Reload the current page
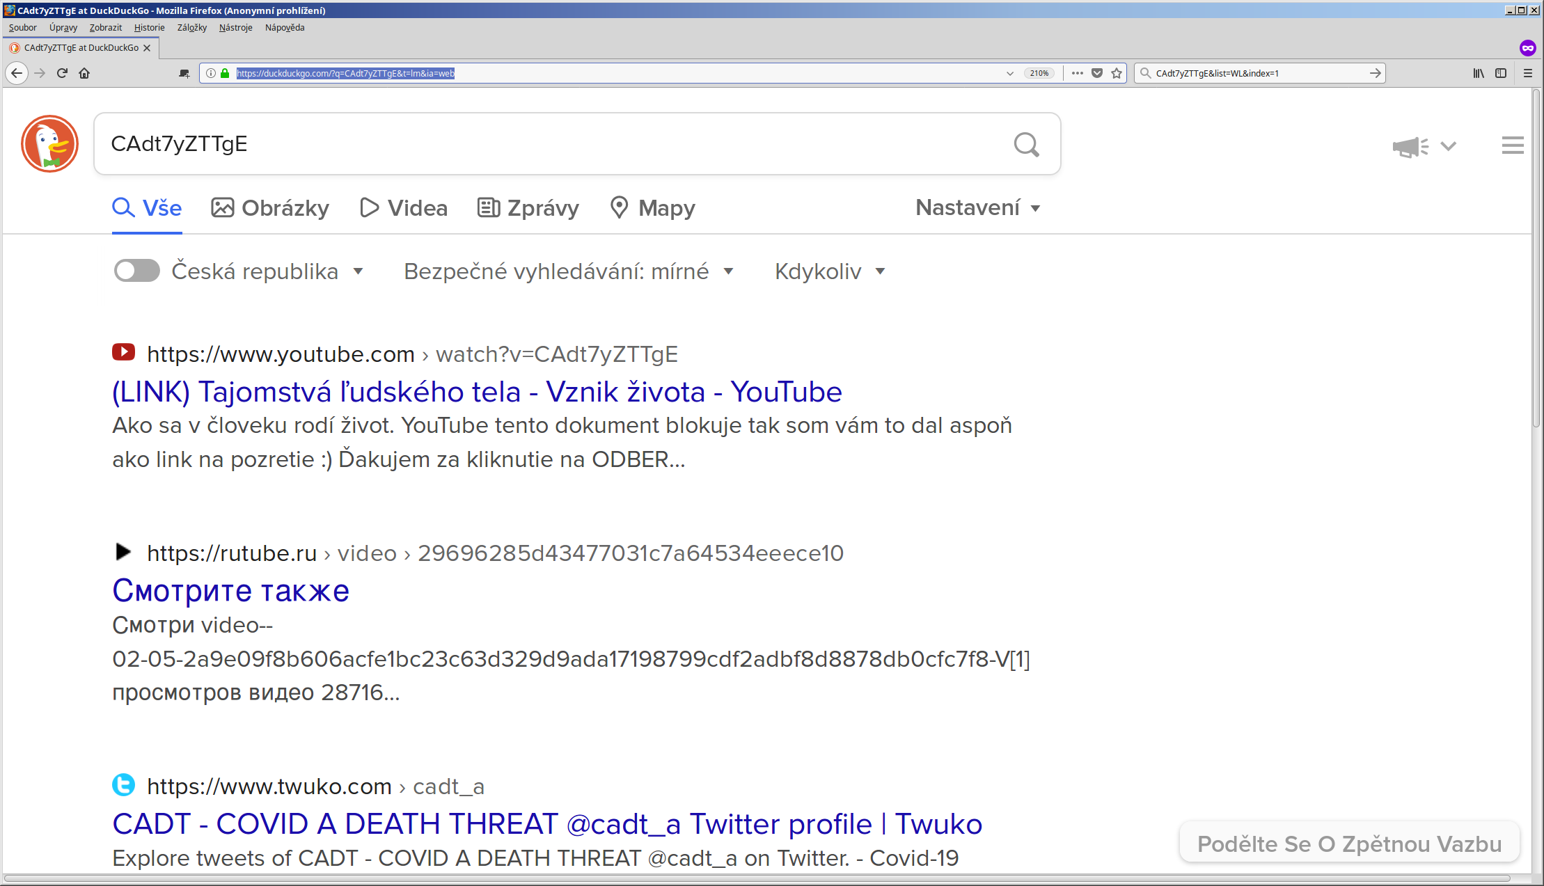 pyautogui.click(x=62, y=73)
